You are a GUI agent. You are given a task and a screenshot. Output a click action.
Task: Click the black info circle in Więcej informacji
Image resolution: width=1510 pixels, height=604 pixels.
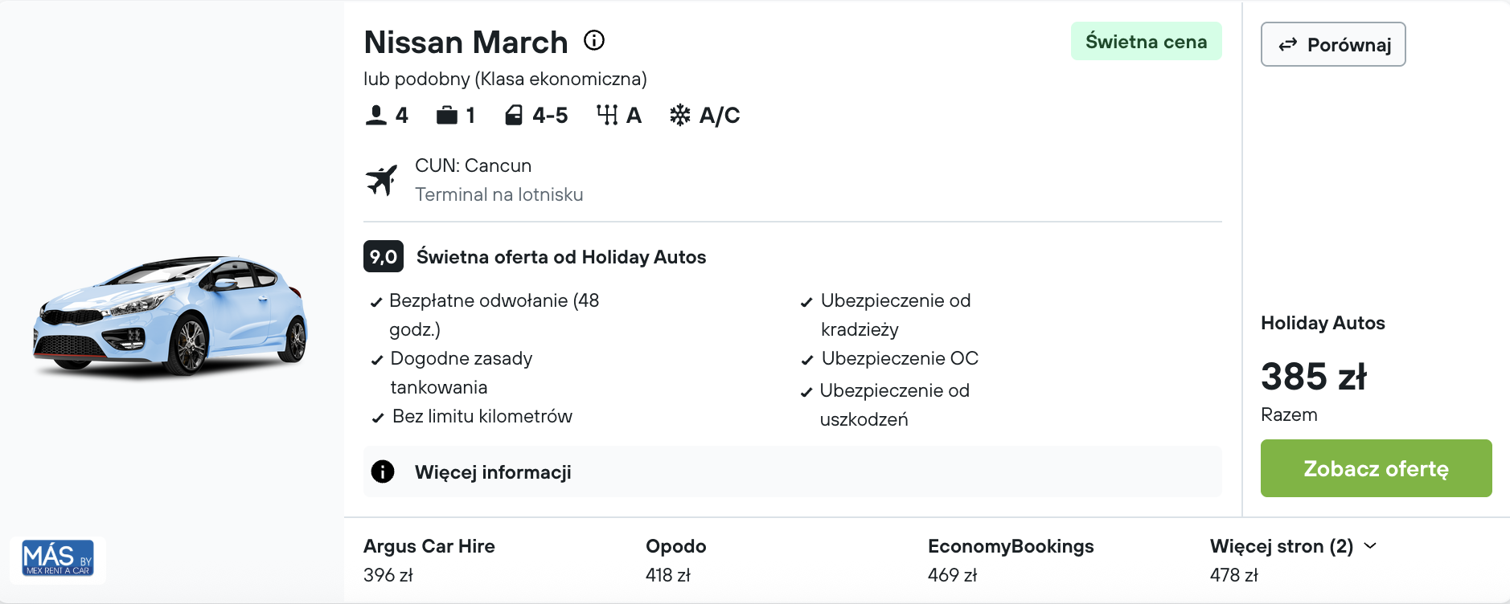383,471
